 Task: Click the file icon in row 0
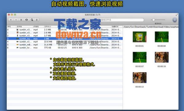pos(18,30)
